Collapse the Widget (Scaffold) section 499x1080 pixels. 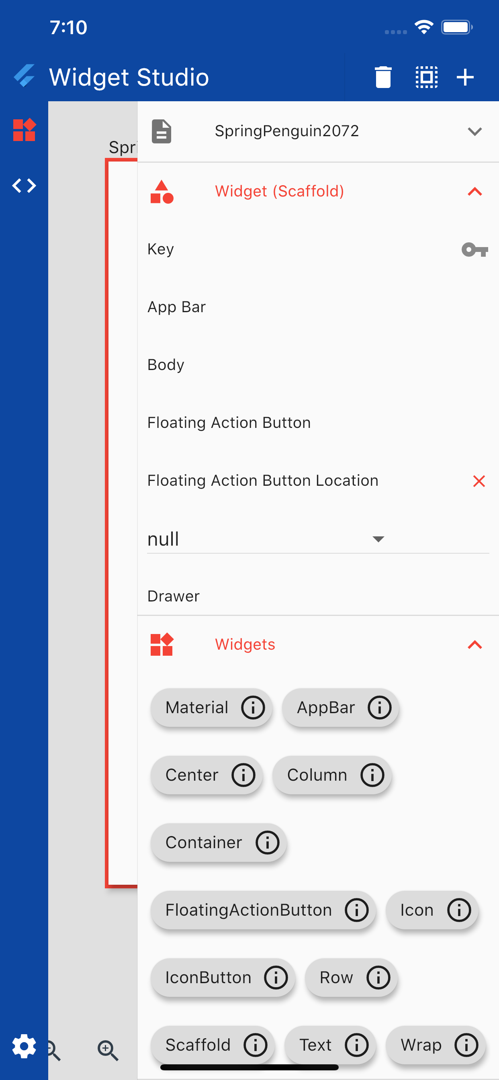(474, 192)
